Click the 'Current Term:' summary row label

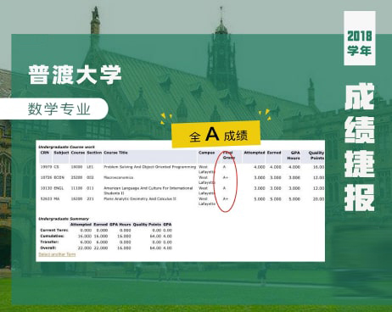pyautogui.click(x=54, y=230)
